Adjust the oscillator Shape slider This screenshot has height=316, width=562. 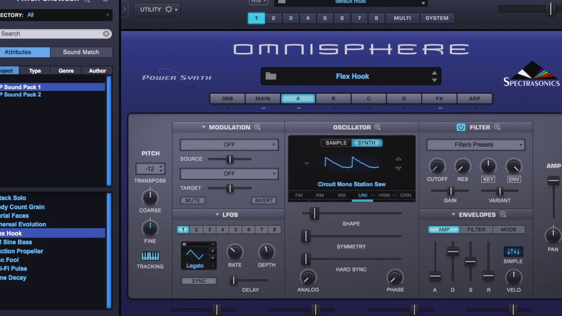pyautogui.click(x=314, y=213)
